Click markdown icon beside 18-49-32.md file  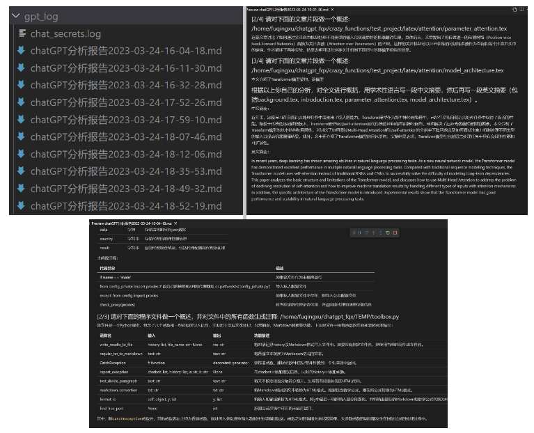point(21,188)
